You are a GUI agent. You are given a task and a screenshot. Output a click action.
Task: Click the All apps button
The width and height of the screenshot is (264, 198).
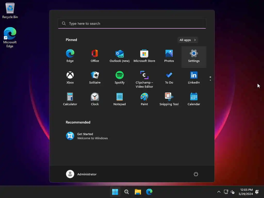tap(188, 40)
